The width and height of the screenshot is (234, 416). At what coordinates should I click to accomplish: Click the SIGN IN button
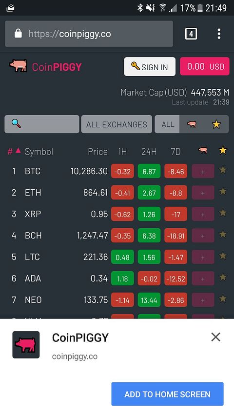pos(150,67)
